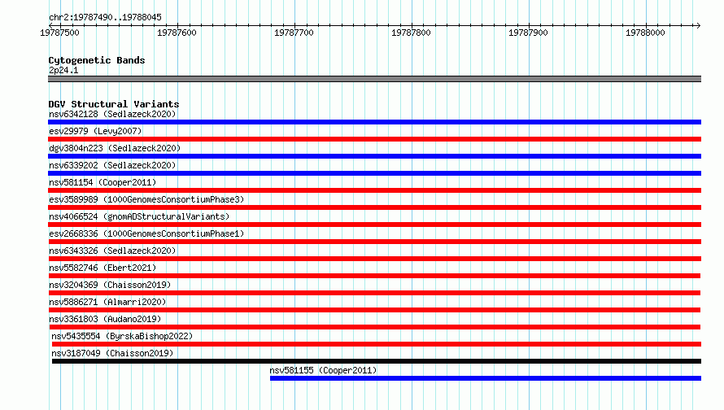
Task: Click the nsv3187049 (Chaisson2019) label
Action: pos(112,353)
